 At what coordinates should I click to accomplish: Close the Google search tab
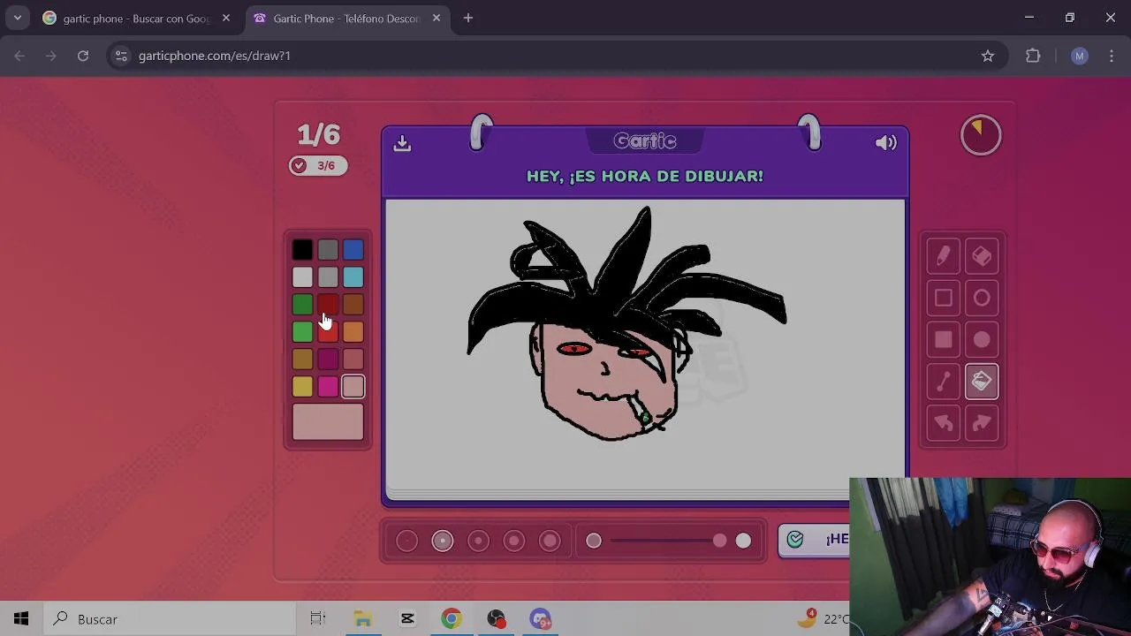point(226,19)
